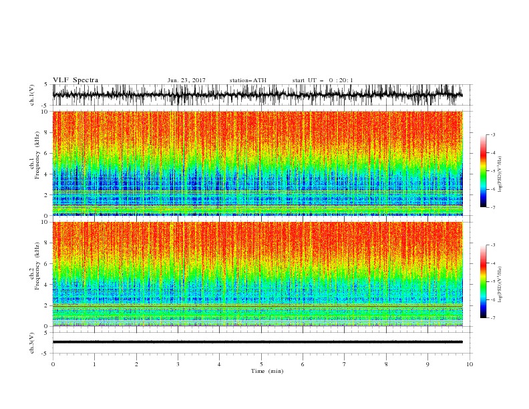The image size is (529, 409).
Task: Click the ch.2 spectrogram panel
Action: pos(257,274)
